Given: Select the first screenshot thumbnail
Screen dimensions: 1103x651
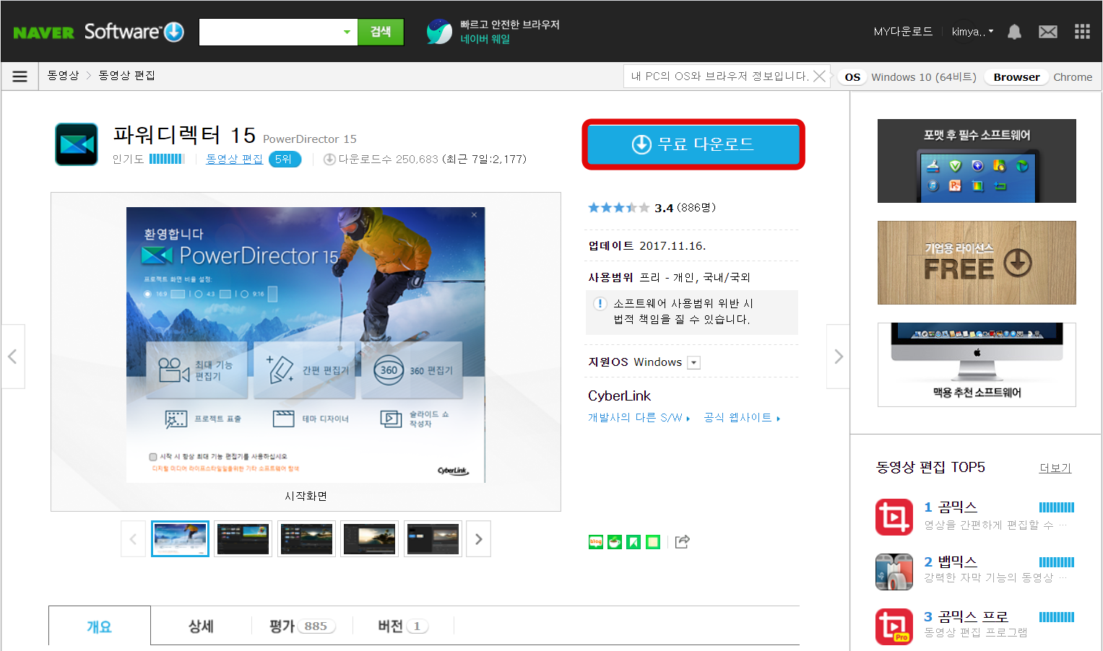Looking at the screenshot, I should click(x=180, y=539).
